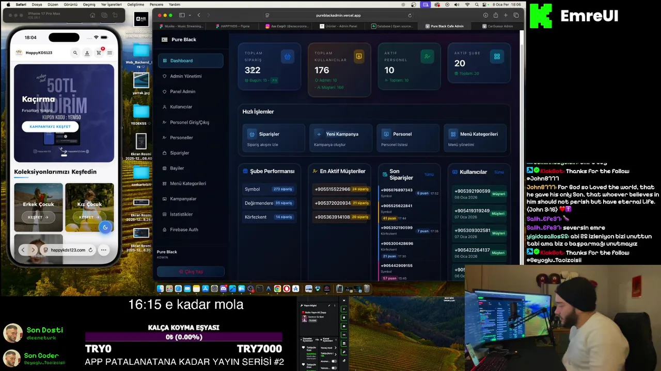Open Personel Giriş/Çıkış page
The height and width of the screenshot is (371, 661).
tap(191, 122)
